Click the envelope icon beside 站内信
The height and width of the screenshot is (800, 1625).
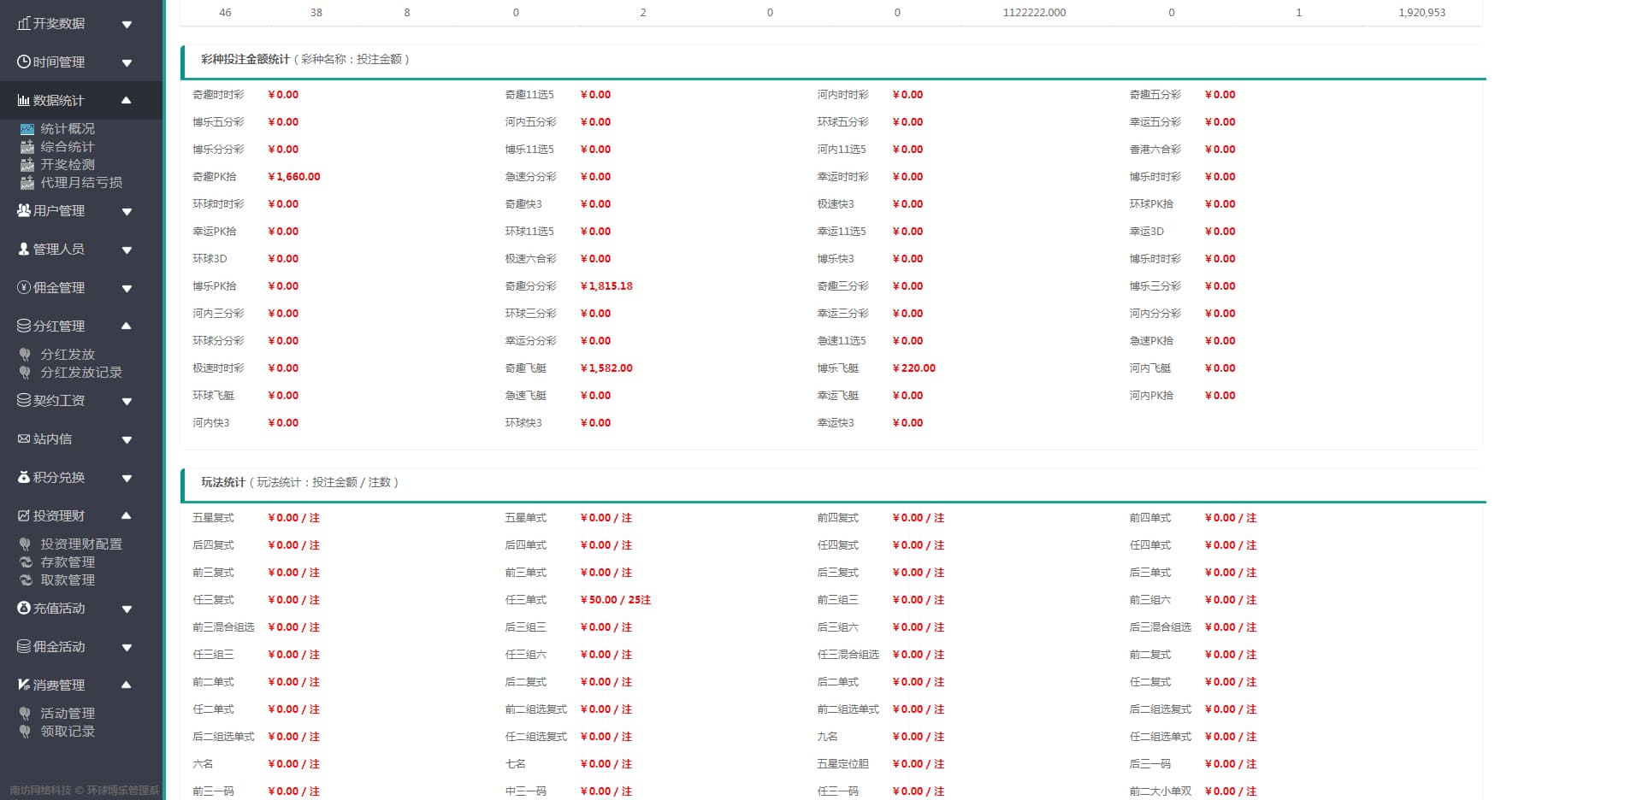click(24, 438)
